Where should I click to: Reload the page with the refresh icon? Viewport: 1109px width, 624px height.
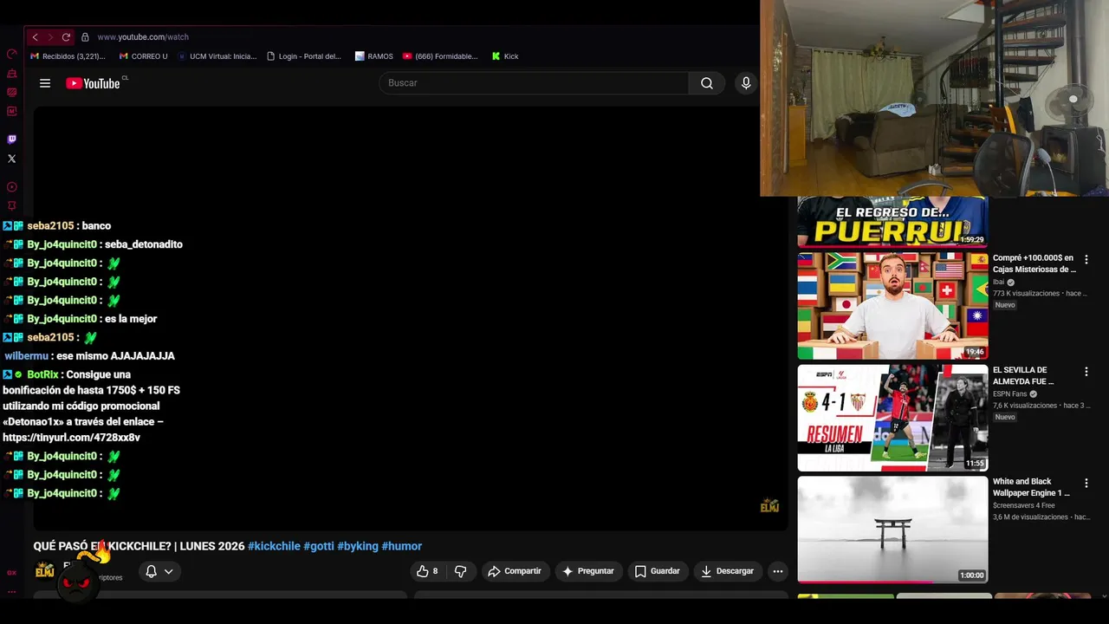[66, 37]
